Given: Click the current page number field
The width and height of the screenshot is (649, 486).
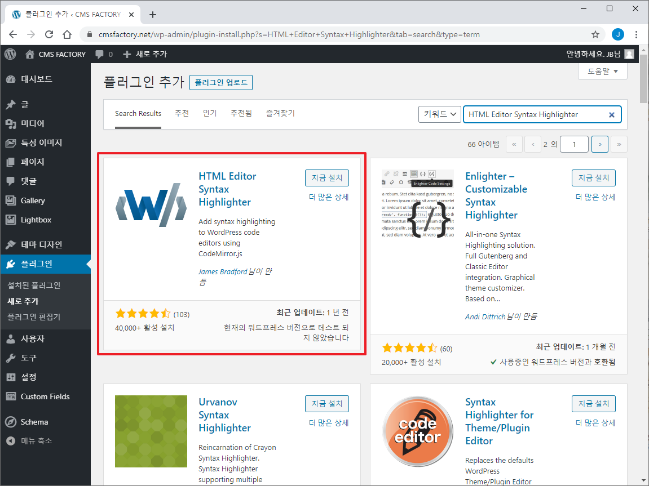Looking at the screenshot, I should [x=574, y=144].
